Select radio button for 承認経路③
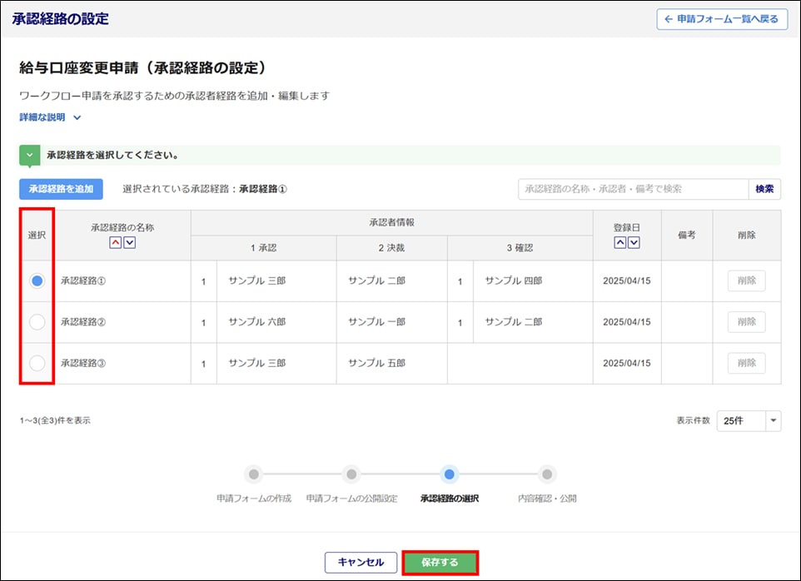 tap(37, 363)
